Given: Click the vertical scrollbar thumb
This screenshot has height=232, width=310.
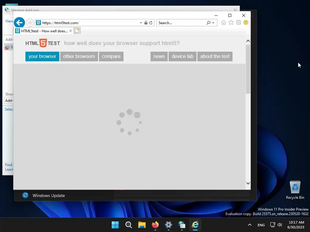Looking at the screenshot, I should tap(248, 69).
